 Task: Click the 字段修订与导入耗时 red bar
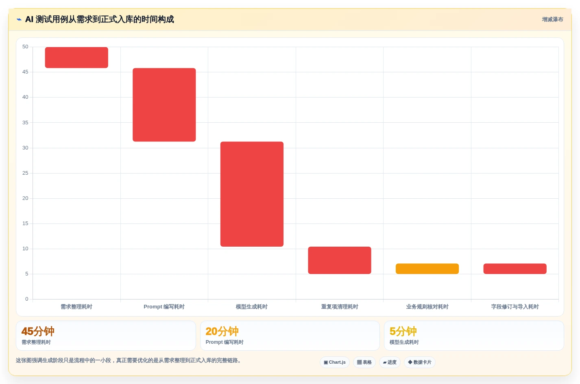pyautogui.click(x=515, y=269)
